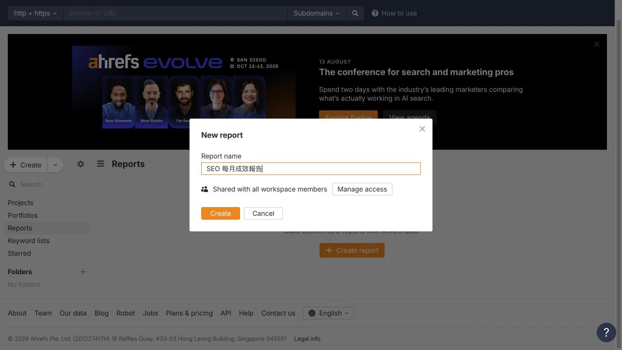
Task: Add a new folder with plus icon
Action: pyautogui.click(x=83, y=272)
